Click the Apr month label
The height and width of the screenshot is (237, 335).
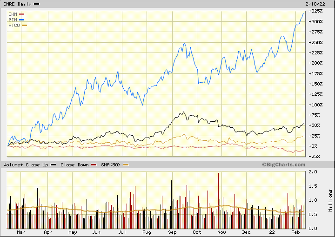click(x=48, y=232)
